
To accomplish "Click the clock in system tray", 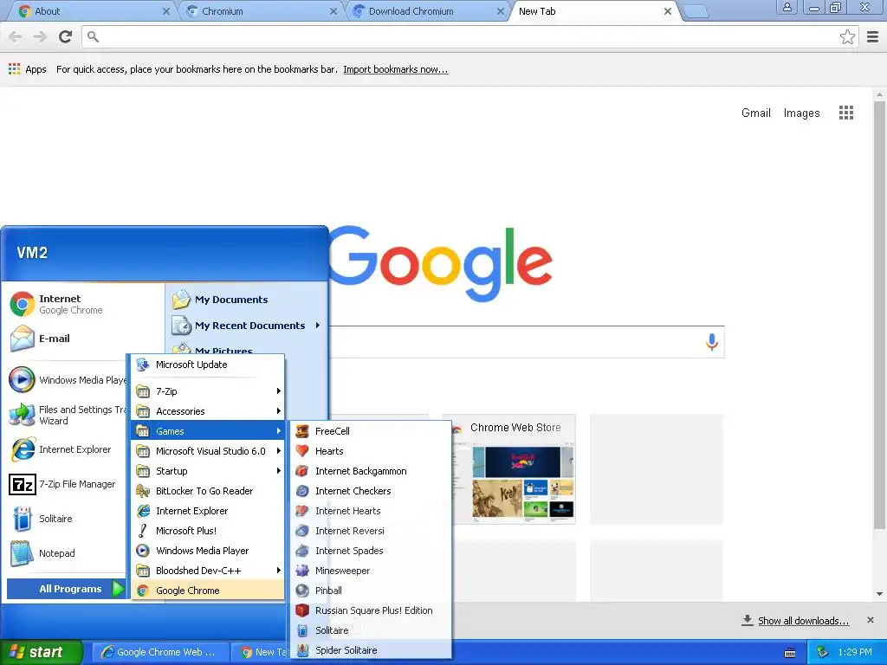I will (x=855, y=652).
